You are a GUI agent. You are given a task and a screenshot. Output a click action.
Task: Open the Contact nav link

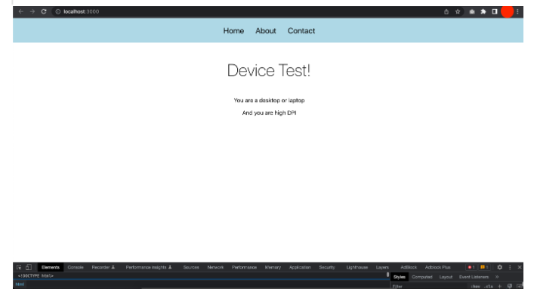click(x=301, y=31)
